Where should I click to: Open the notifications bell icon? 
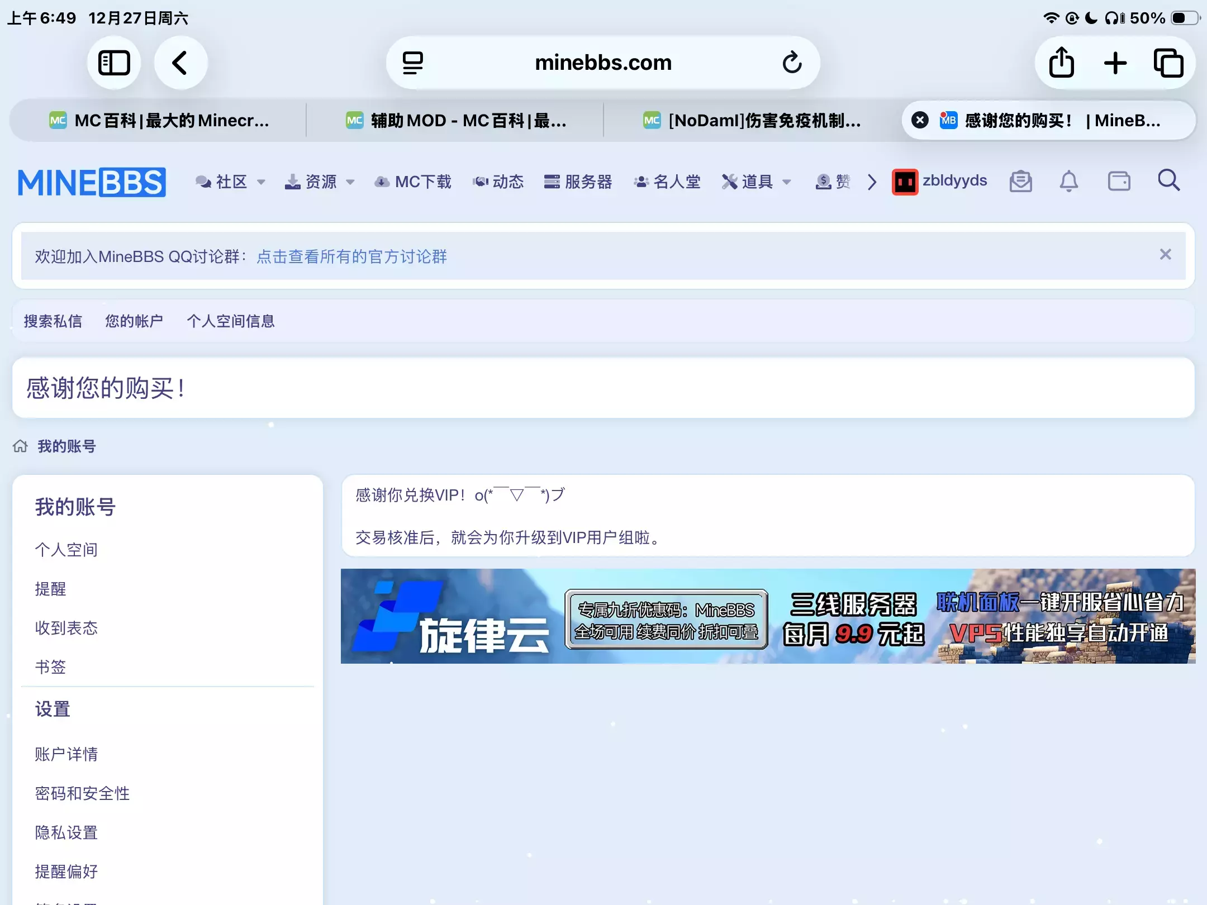tap(1068, 182)
